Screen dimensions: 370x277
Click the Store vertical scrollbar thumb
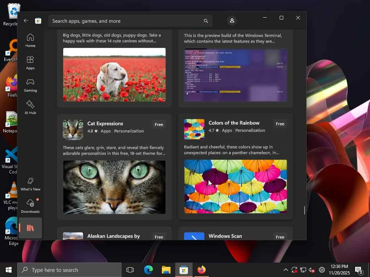coord(304,210)
